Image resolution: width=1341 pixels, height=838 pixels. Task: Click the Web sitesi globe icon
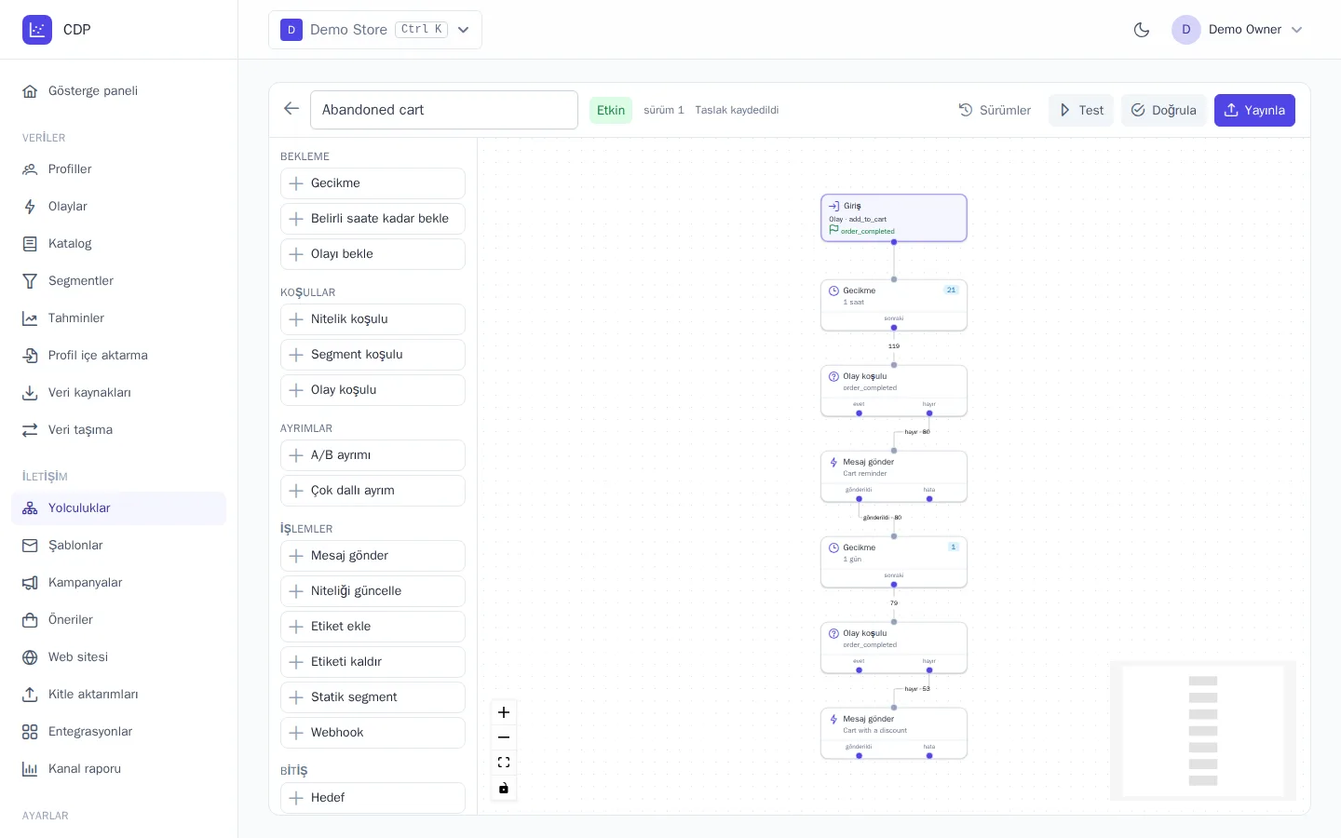coord(30,657)
